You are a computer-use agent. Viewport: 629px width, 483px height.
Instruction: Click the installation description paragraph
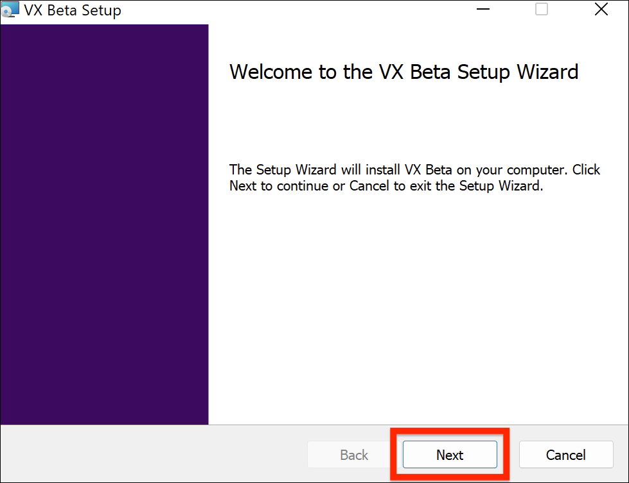[414, 178]
